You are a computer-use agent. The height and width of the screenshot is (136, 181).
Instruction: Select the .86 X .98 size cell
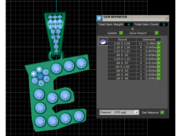tap(122, 75)
